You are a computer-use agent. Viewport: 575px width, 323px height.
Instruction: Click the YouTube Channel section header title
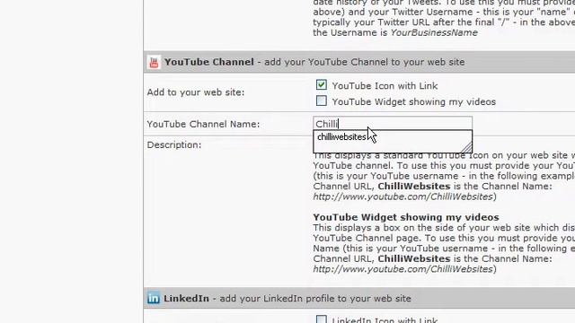209,62
